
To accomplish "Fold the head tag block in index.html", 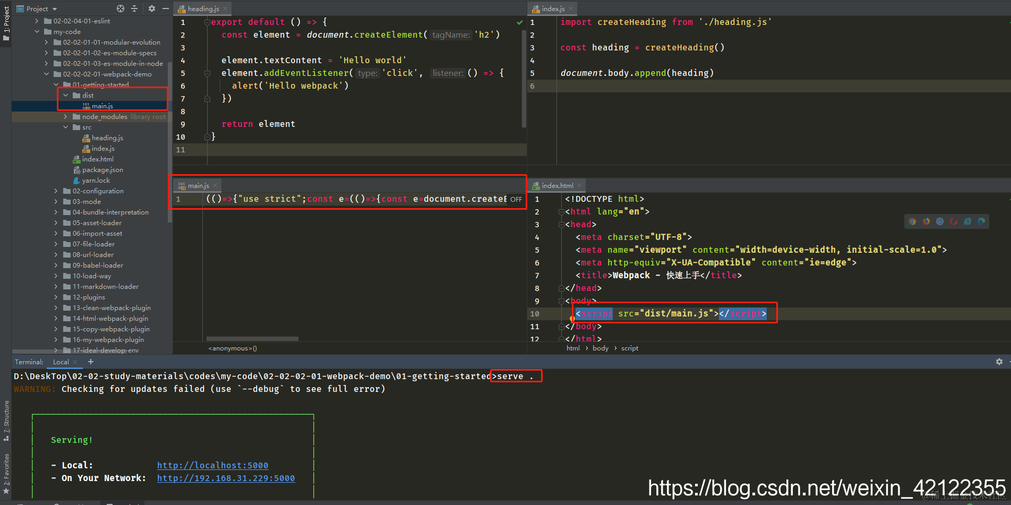I will 561,225.
